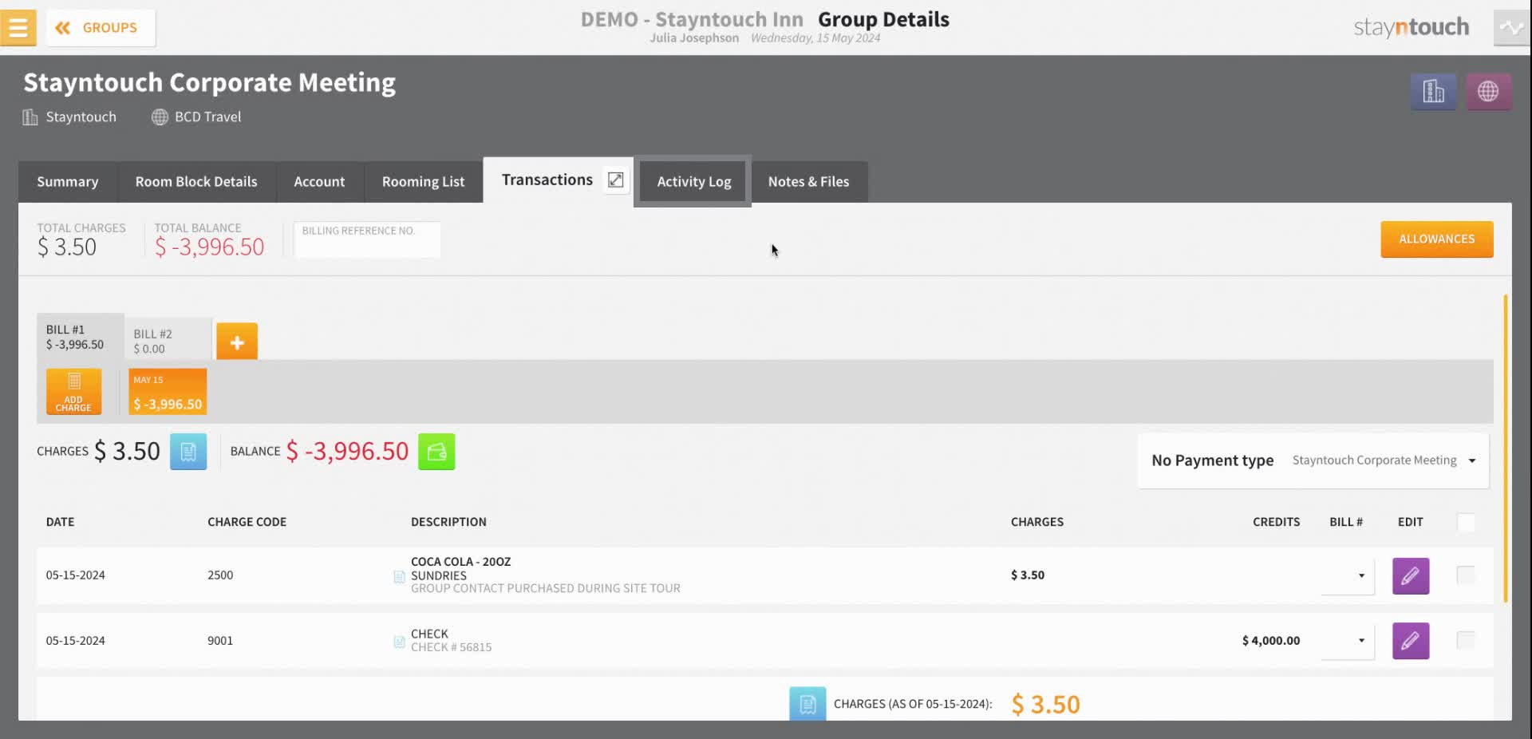Open the activity indicator at top right
Image resolution: width=1532 pixels, height=739 pixels.
(1511, 27)
